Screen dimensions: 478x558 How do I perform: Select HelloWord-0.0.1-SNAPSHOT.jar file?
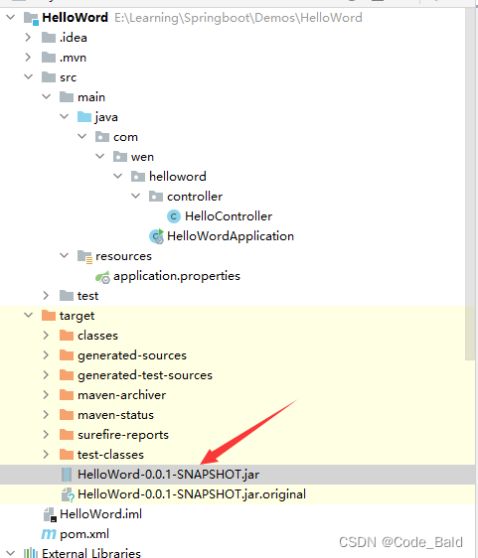tap(168, 475)
